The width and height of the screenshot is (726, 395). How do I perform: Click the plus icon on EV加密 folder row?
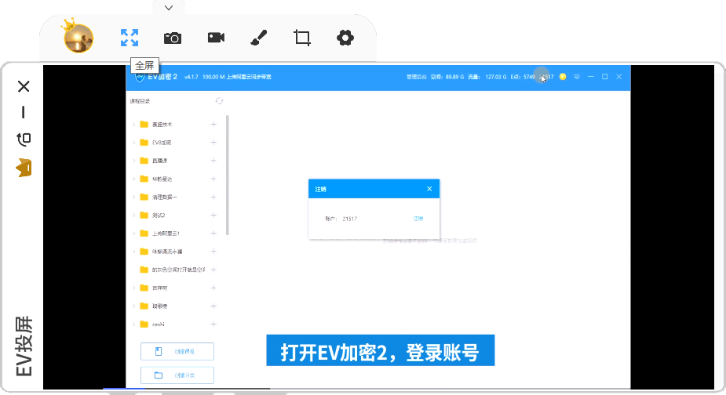(x=213, y=143)
